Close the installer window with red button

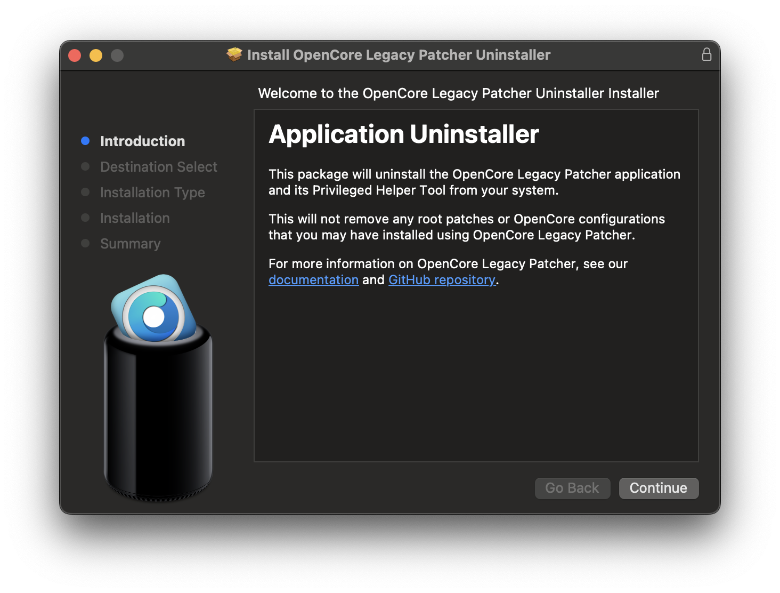(x=75, y=55)
